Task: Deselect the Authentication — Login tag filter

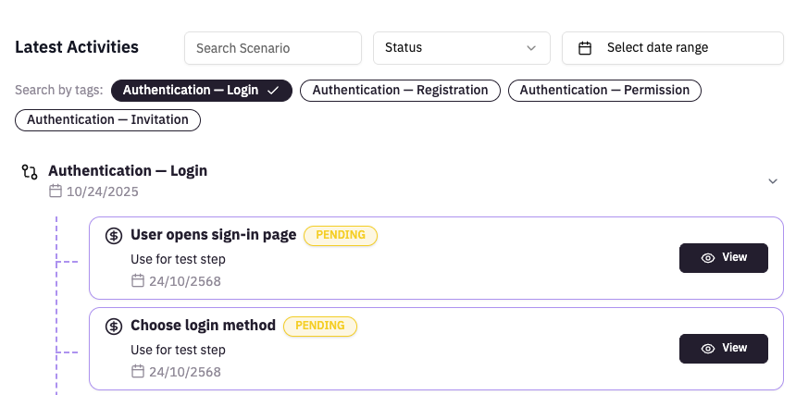Action: point(201,91)
